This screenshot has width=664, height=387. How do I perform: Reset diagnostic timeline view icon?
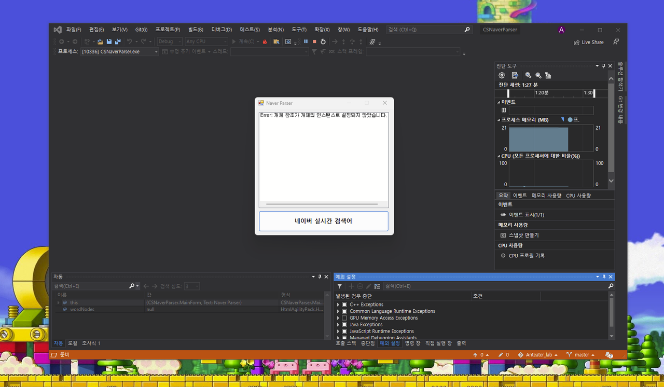click(548, 75)
